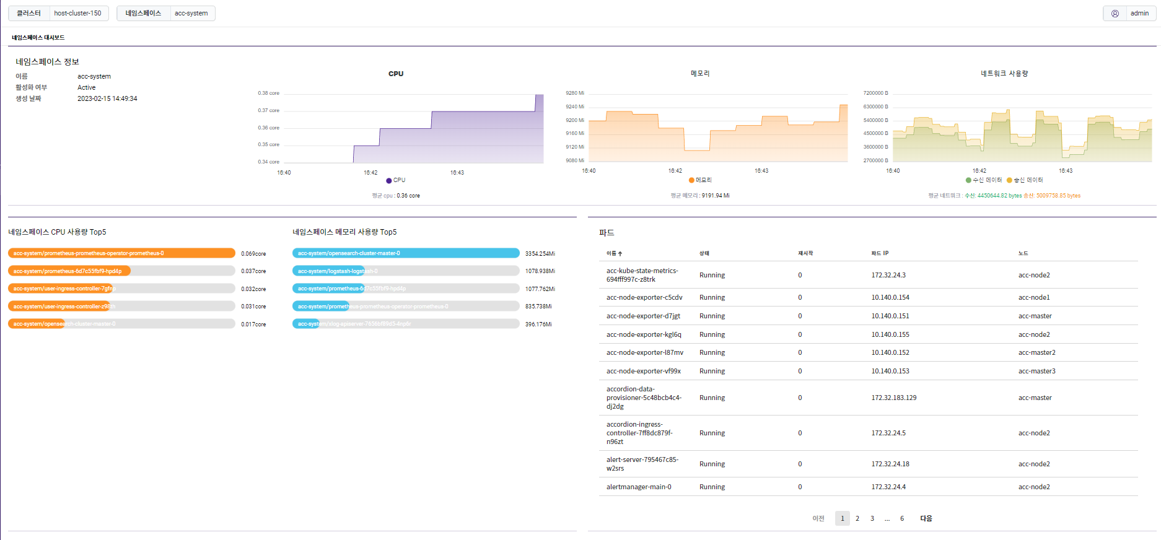Sort by the 파드 IP column header
This screenshot has width=1161, height=540.
point(880,253)
